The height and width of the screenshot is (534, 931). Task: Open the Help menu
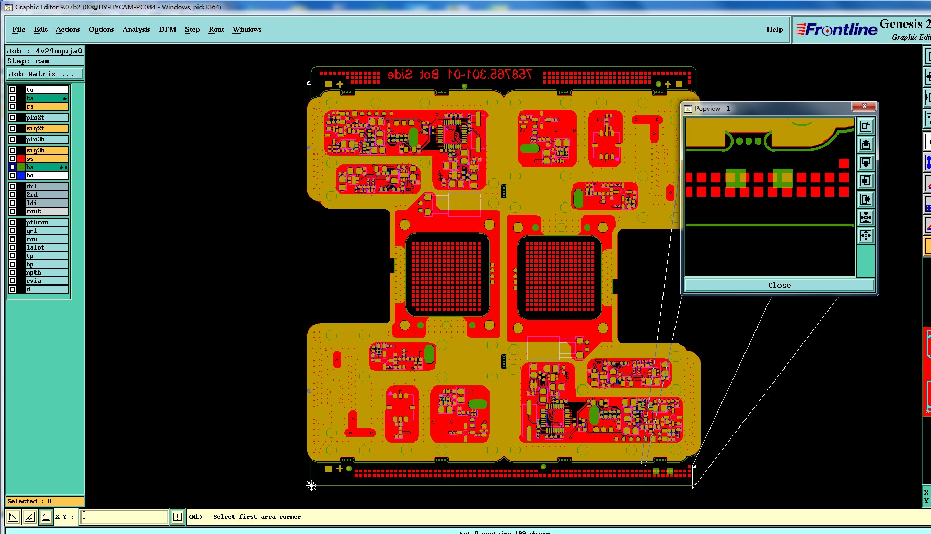[x=775, y=30]
